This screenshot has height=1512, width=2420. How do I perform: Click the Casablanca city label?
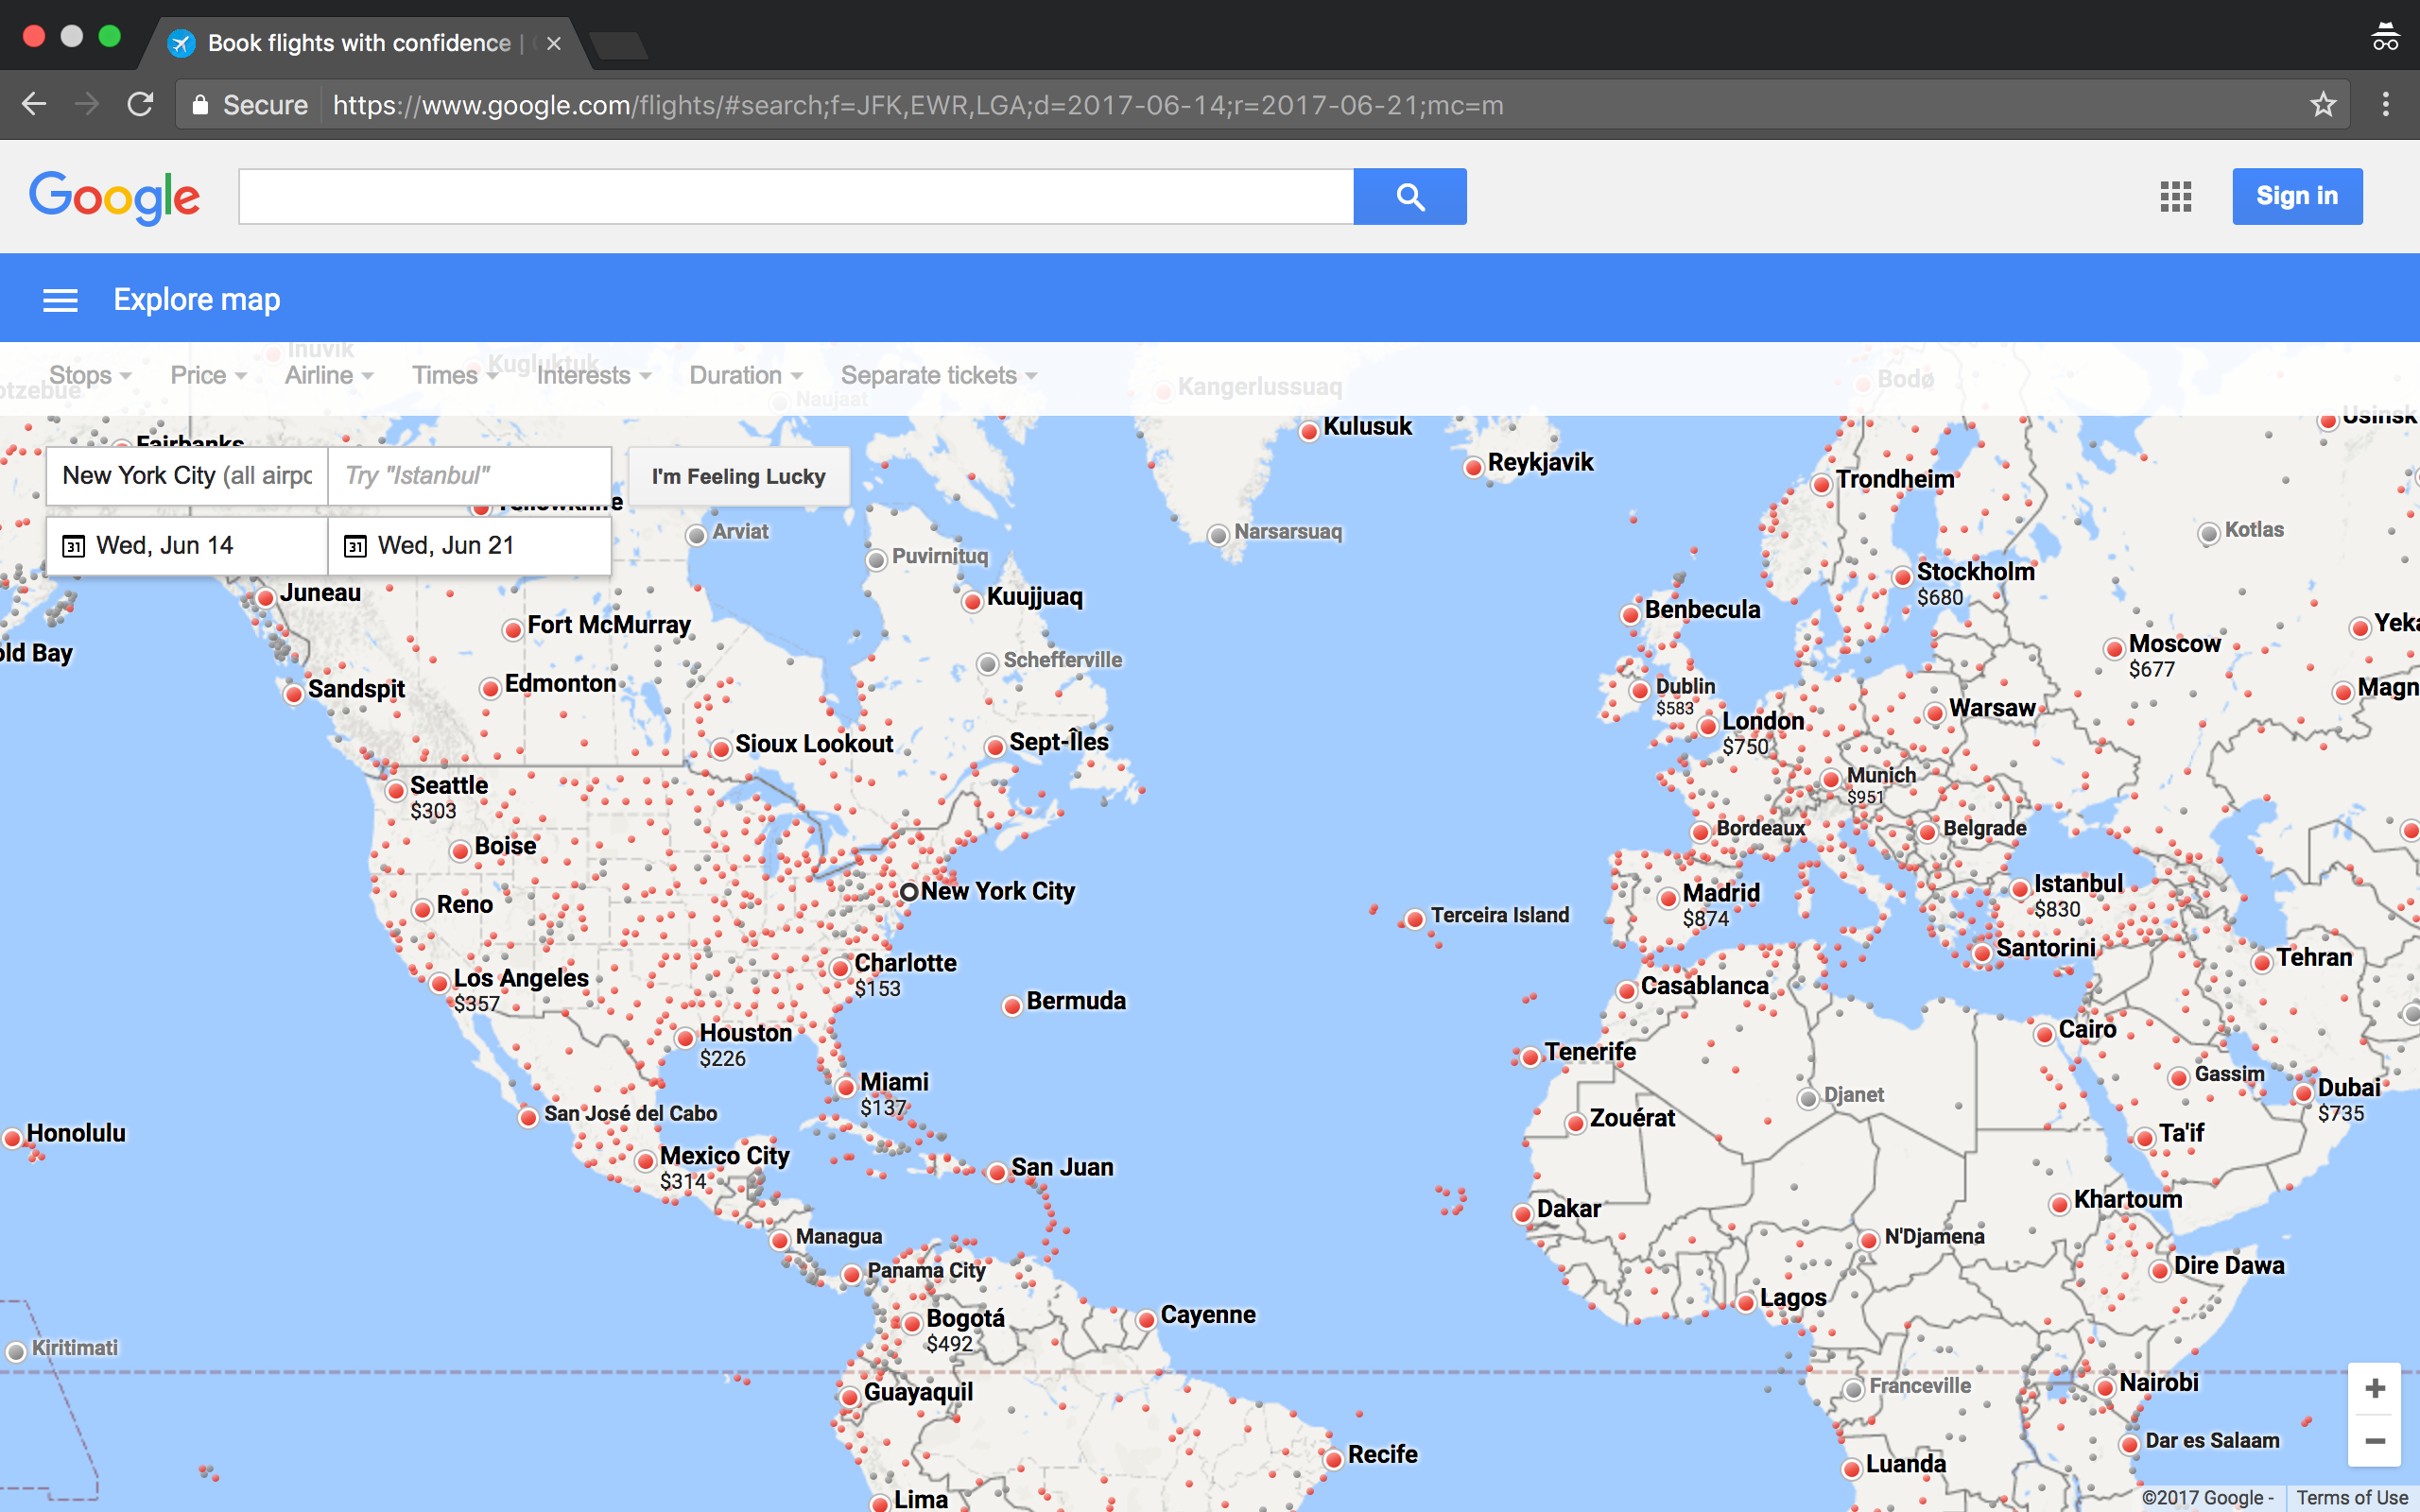[x=1704, y=986]
